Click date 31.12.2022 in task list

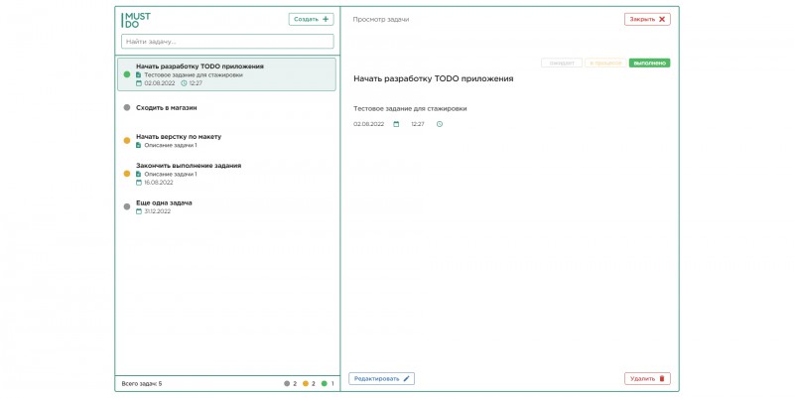pyautogui.click(x=158, y=211)
